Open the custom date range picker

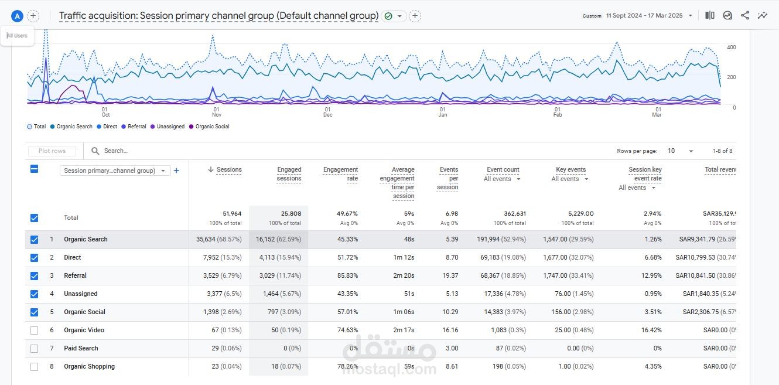click(644, 16)
